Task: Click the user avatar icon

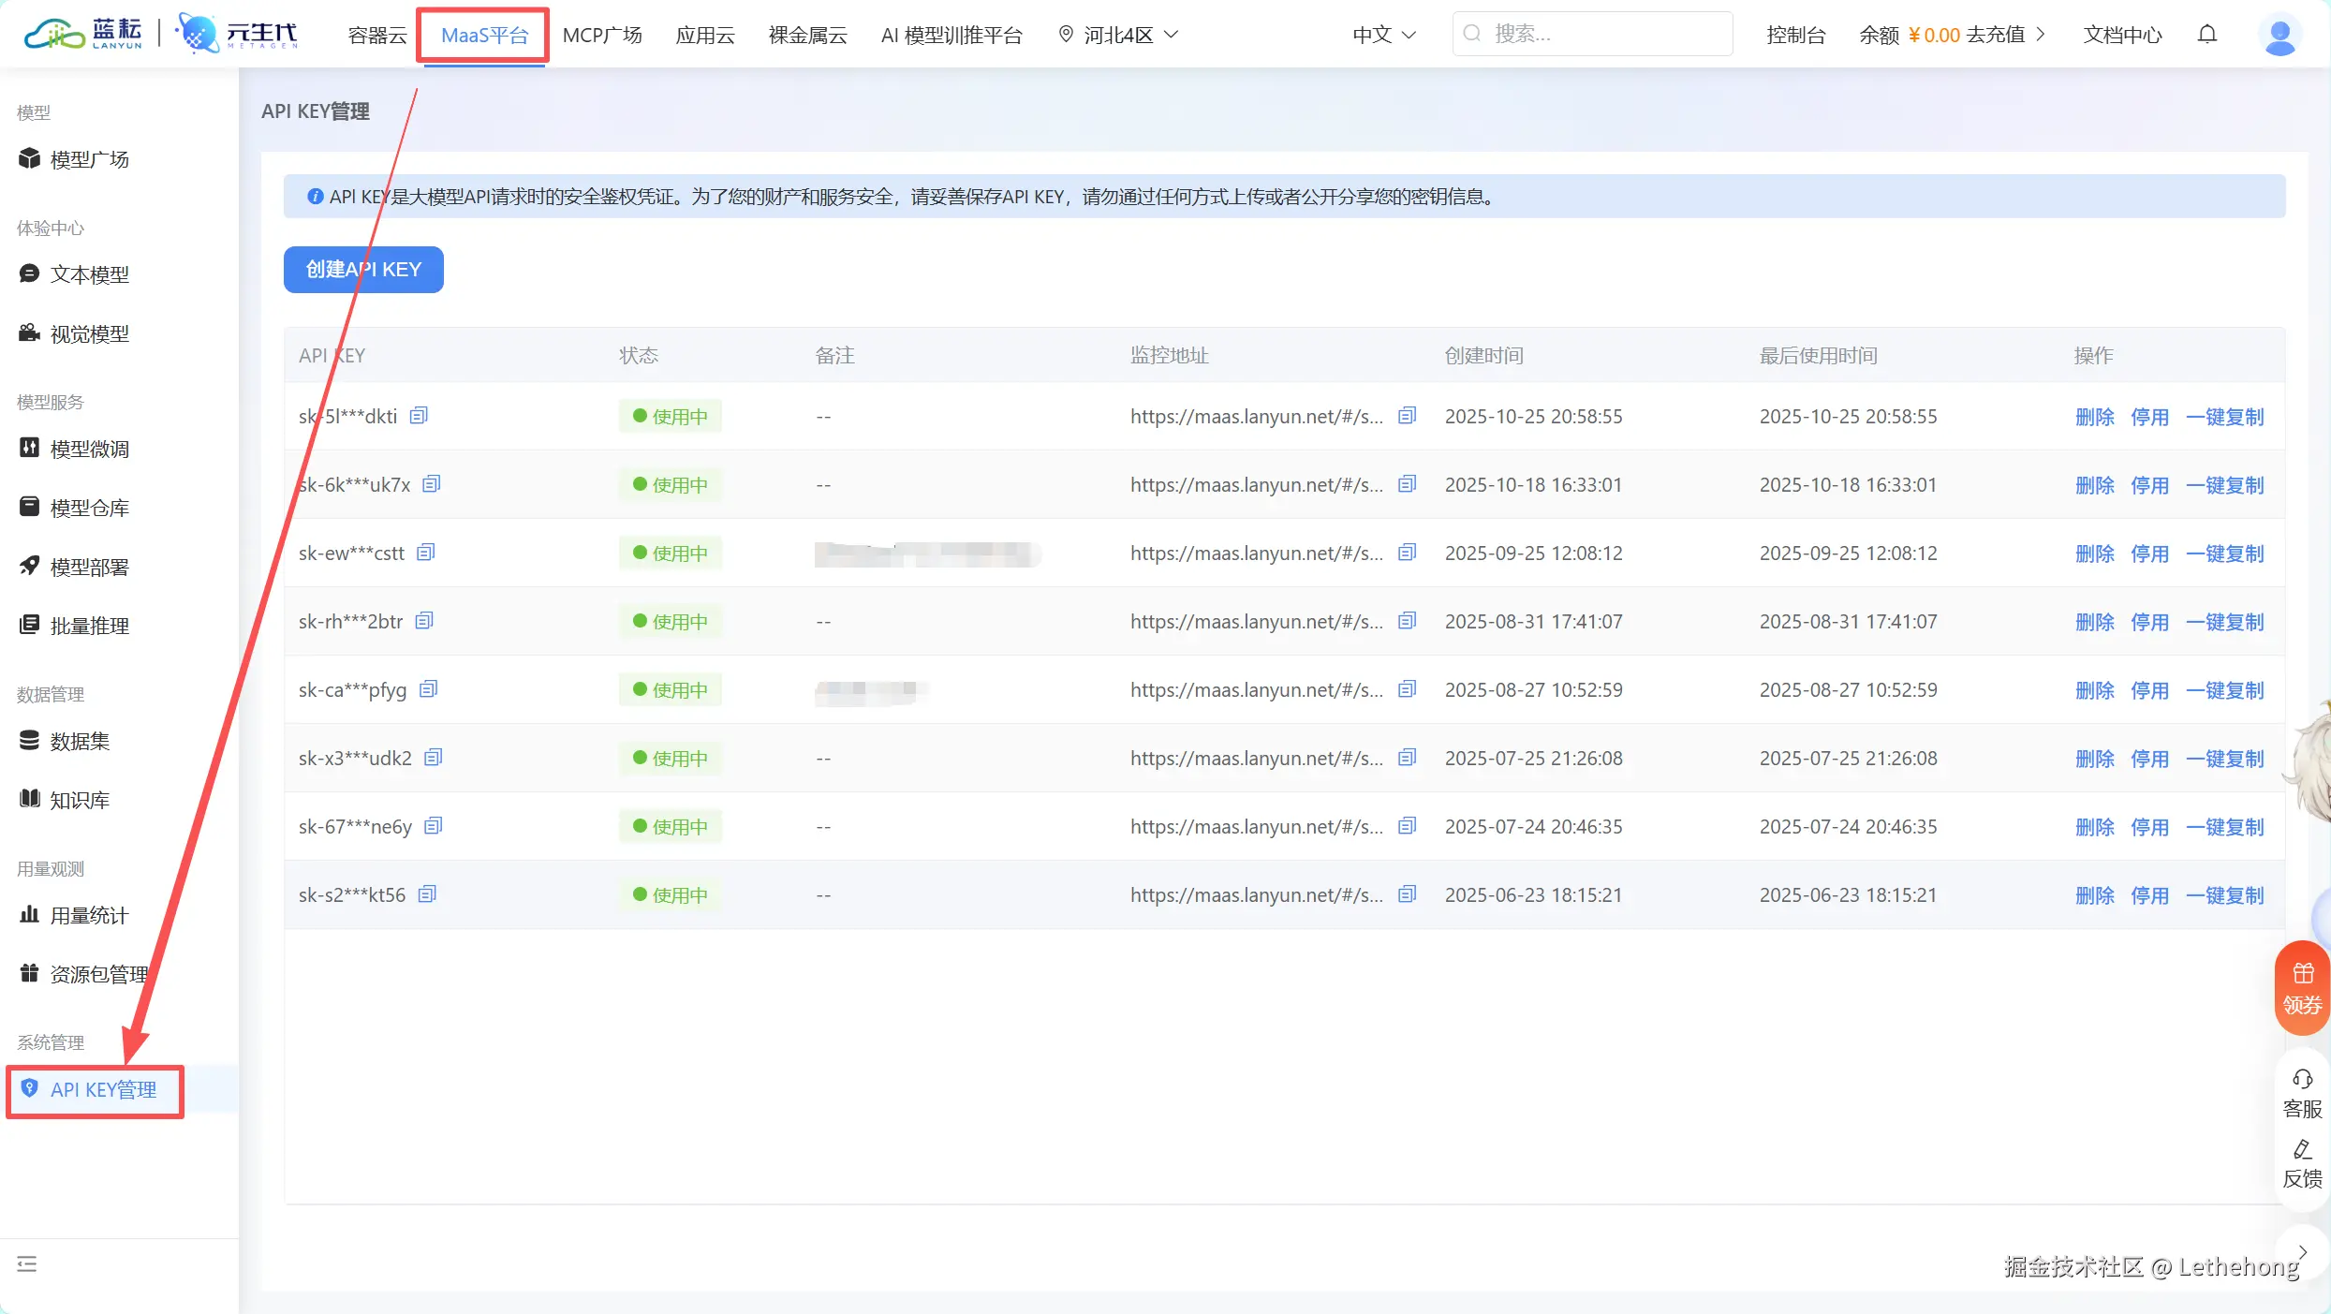Action: click(2279, 36)
